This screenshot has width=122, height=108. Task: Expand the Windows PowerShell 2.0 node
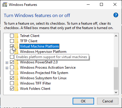pyautogui.click(x=7, y=63)
